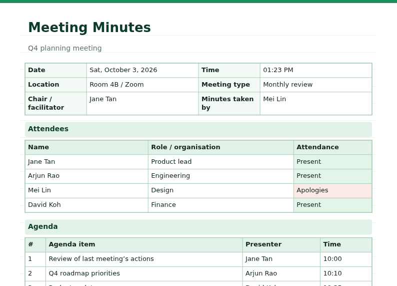Click the 'Agenda item' column header
The height and width of the screenshot is (286, 397).
coord(144,244)
